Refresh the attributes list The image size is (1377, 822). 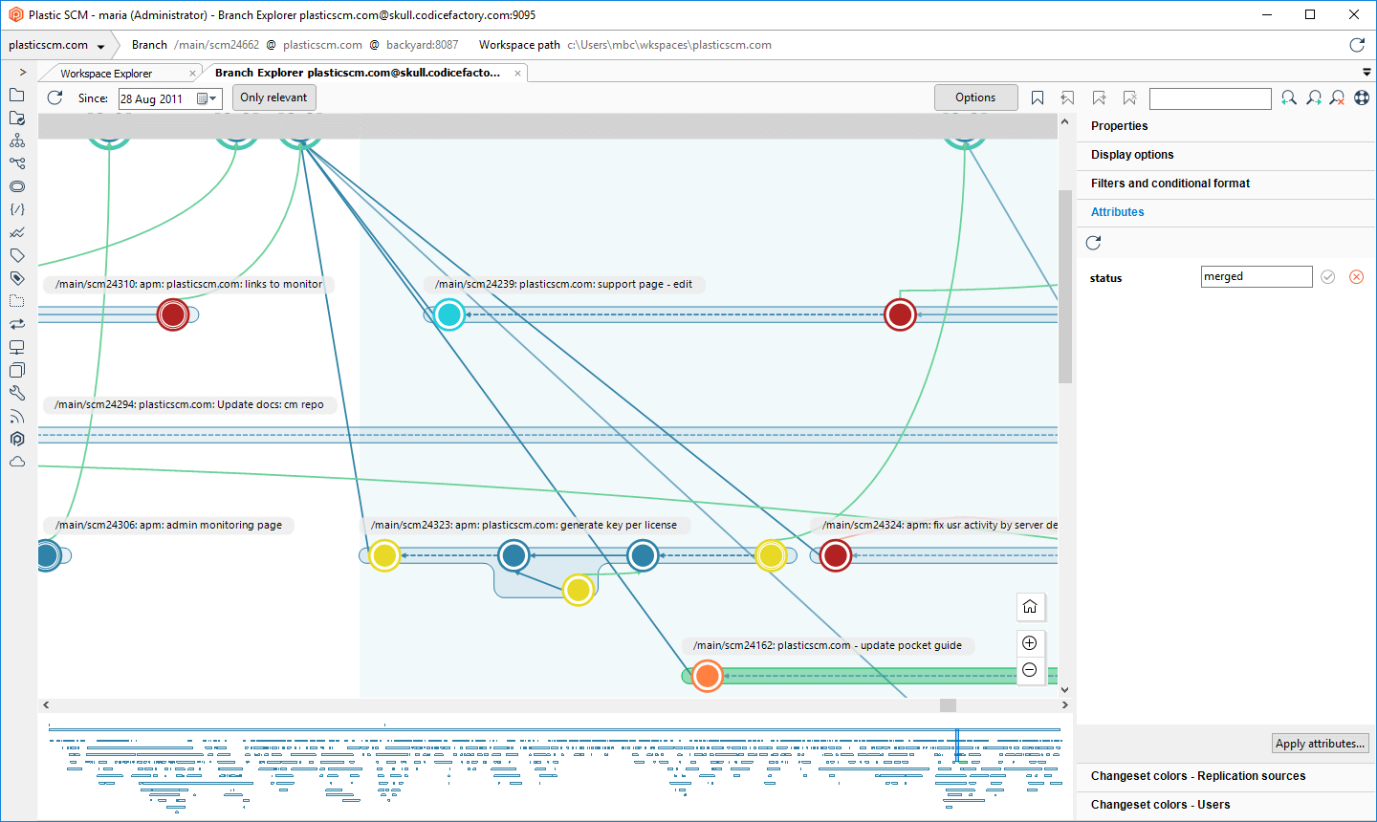point(1093,243)
